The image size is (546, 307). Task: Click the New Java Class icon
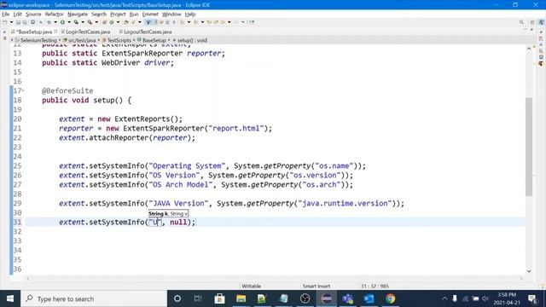[112, 22]
